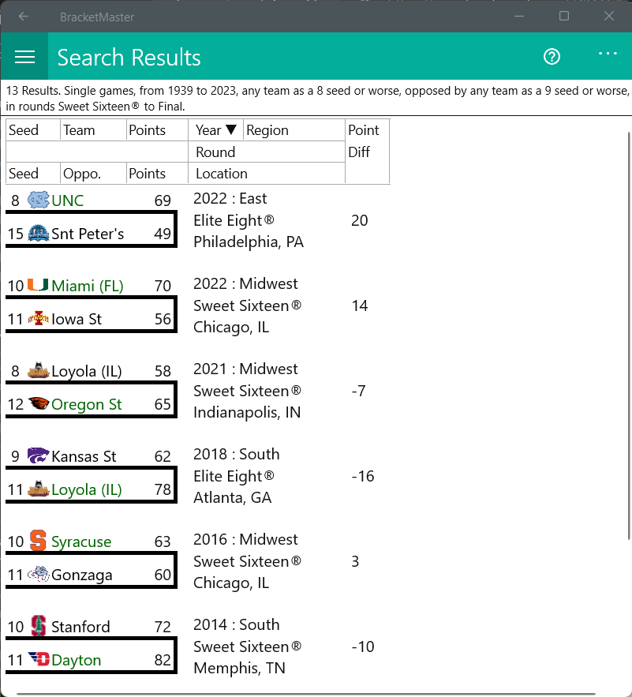Select the Snt Peter's team name
The image size is (632, 697).
coord(88,234)
